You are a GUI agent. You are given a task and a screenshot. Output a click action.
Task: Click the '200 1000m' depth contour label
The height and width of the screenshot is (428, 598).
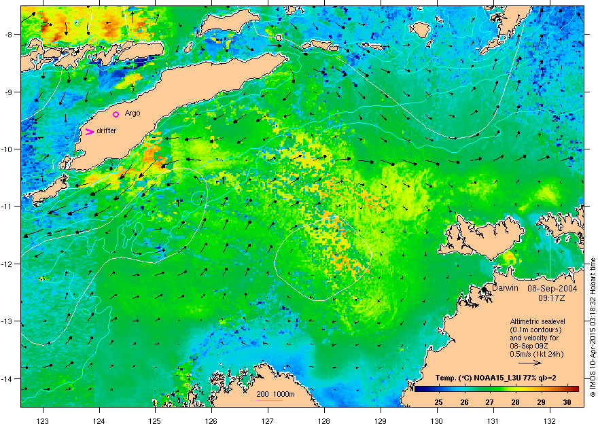pyautogui.click(x=275, y=395)
